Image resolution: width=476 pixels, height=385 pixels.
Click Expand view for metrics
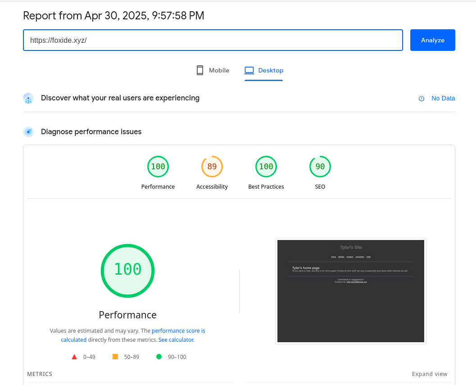(429, 374)
